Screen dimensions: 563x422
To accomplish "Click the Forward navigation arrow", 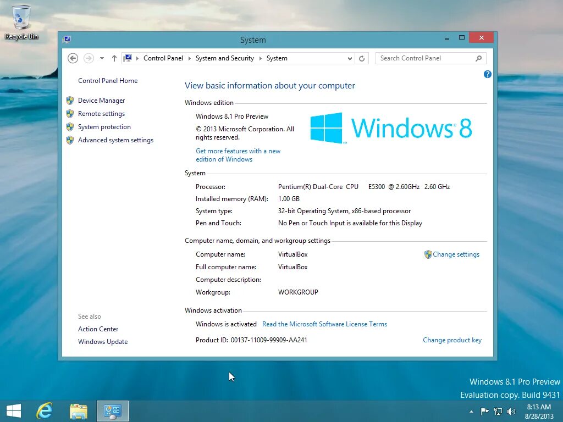I will pos(89,58).
